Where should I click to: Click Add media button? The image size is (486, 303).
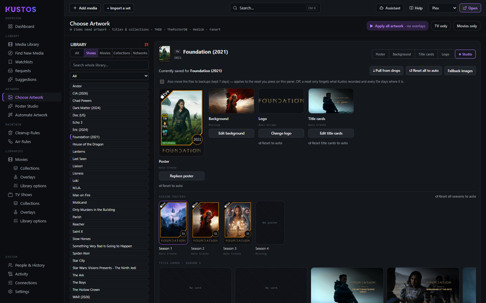coord(85,8)
